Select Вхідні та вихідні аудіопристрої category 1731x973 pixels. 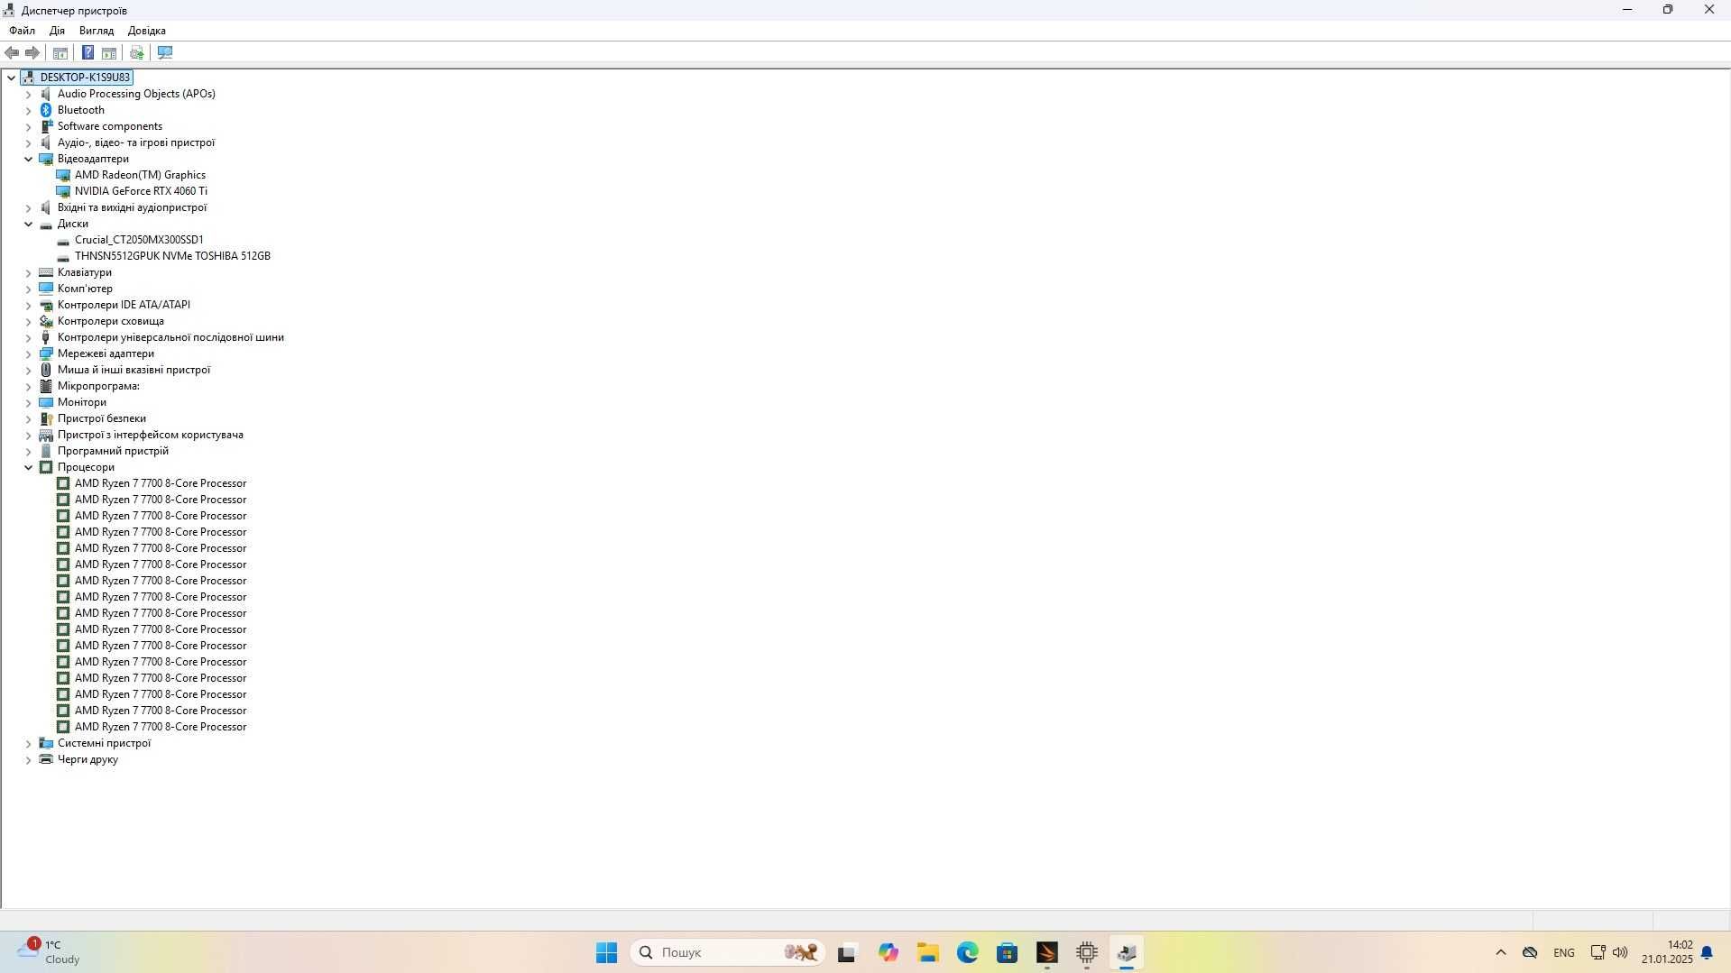[132, 207]
